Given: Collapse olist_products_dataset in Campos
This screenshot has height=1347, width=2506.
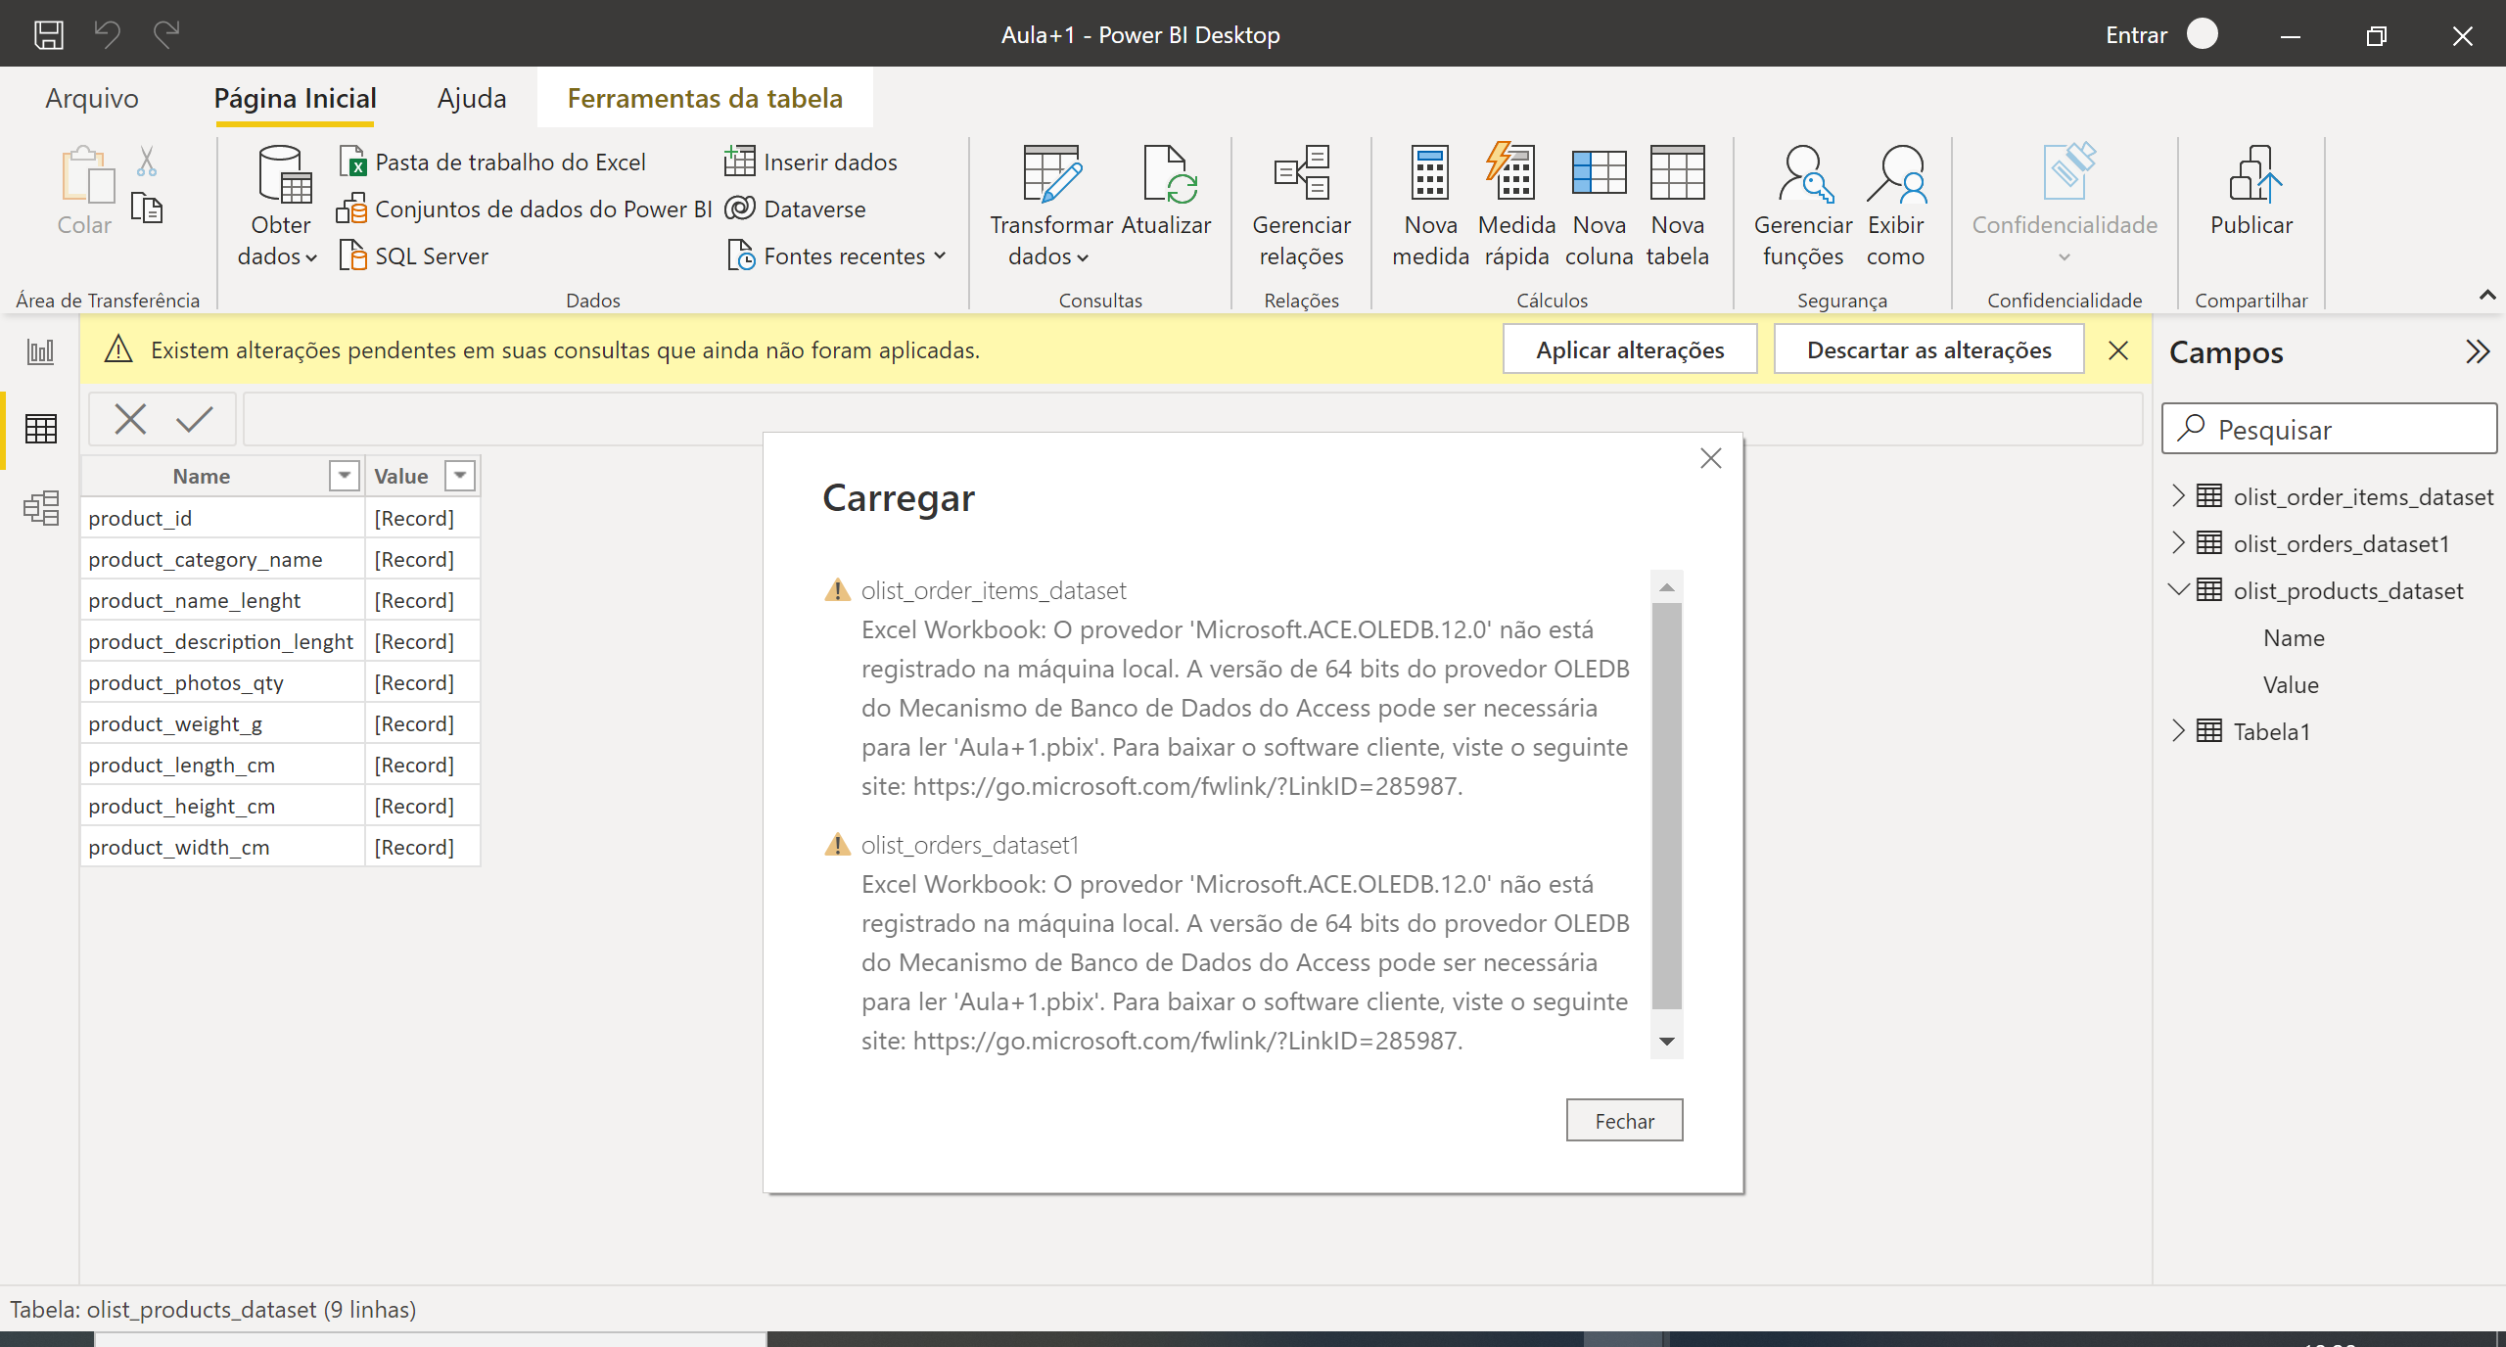Looking at the screenshot, I should pyautogui.click(x=2178, y=589).
